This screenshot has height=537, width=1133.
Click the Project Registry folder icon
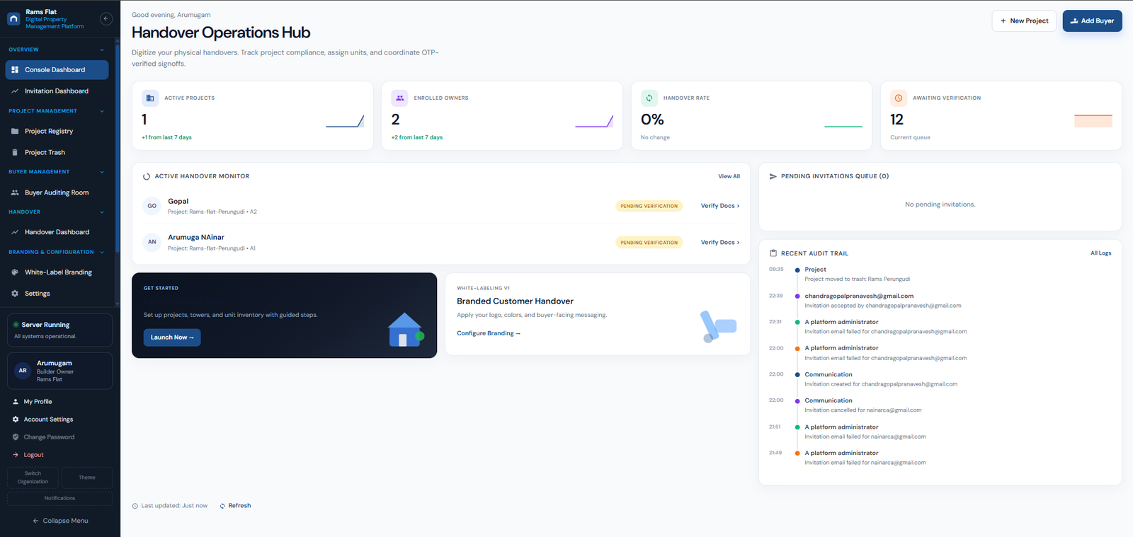click(x=15, y=132)
